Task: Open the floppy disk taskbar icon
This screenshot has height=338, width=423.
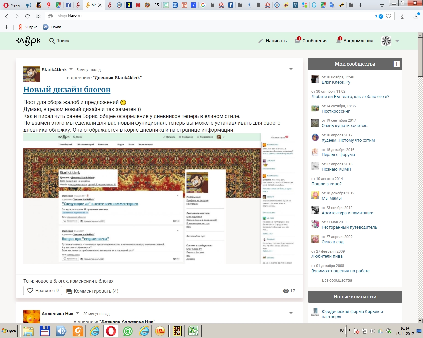Action: 45,331
